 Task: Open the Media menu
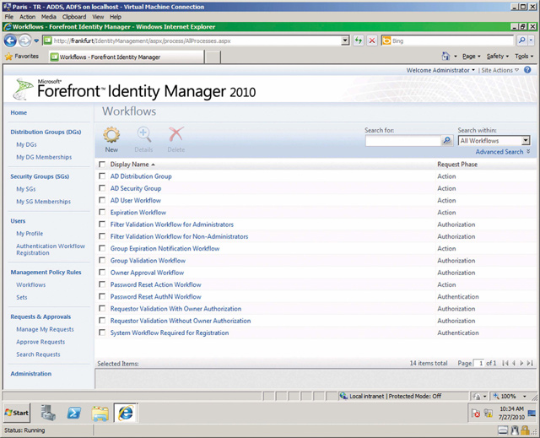click(x=49, y=17)
